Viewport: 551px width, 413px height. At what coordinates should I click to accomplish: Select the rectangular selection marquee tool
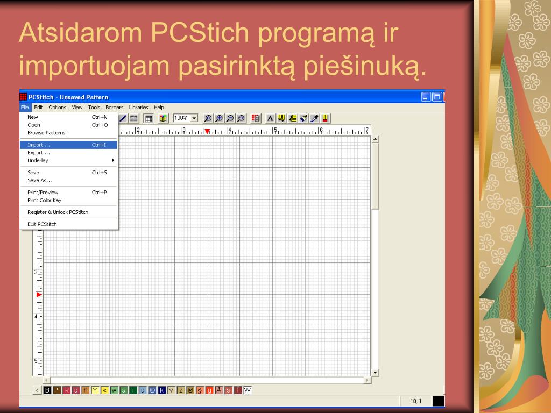133,118
